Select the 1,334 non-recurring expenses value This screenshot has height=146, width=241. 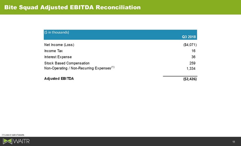tap(191, 69)
